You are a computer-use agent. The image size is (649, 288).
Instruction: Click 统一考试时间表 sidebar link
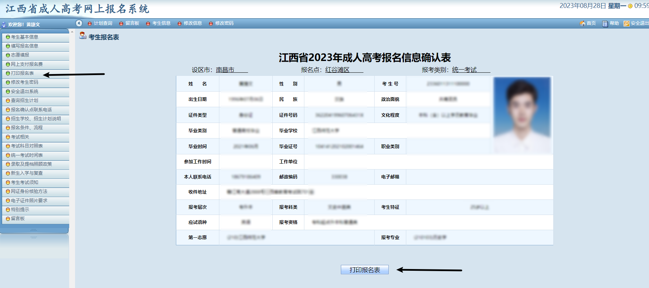coord(27,155)
